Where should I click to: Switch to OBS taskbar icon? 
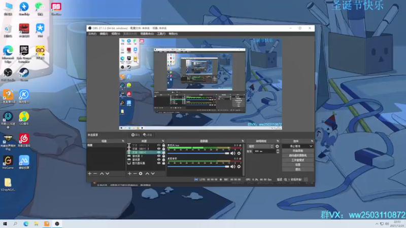coord(57,224)
